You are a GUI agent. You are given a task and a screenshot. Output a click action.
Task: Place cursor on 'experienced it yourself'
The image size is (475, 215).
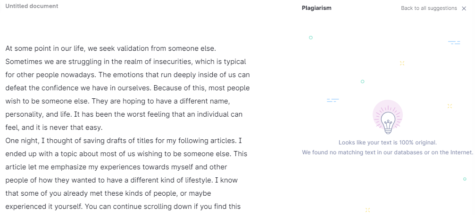coord(44,207)
